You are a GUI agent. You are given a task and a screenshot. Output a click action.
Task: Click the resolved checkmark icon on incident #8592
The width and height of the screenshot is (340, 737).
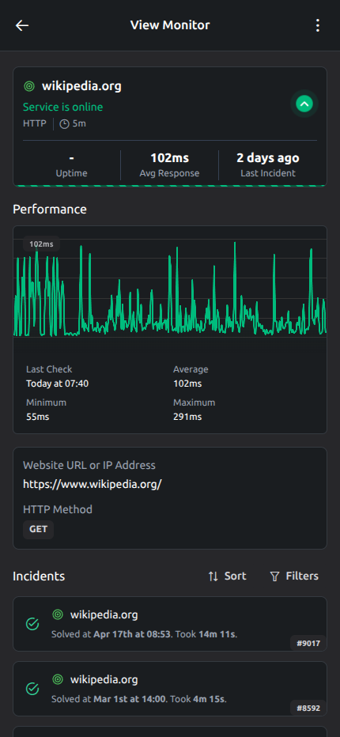point(32,689)
